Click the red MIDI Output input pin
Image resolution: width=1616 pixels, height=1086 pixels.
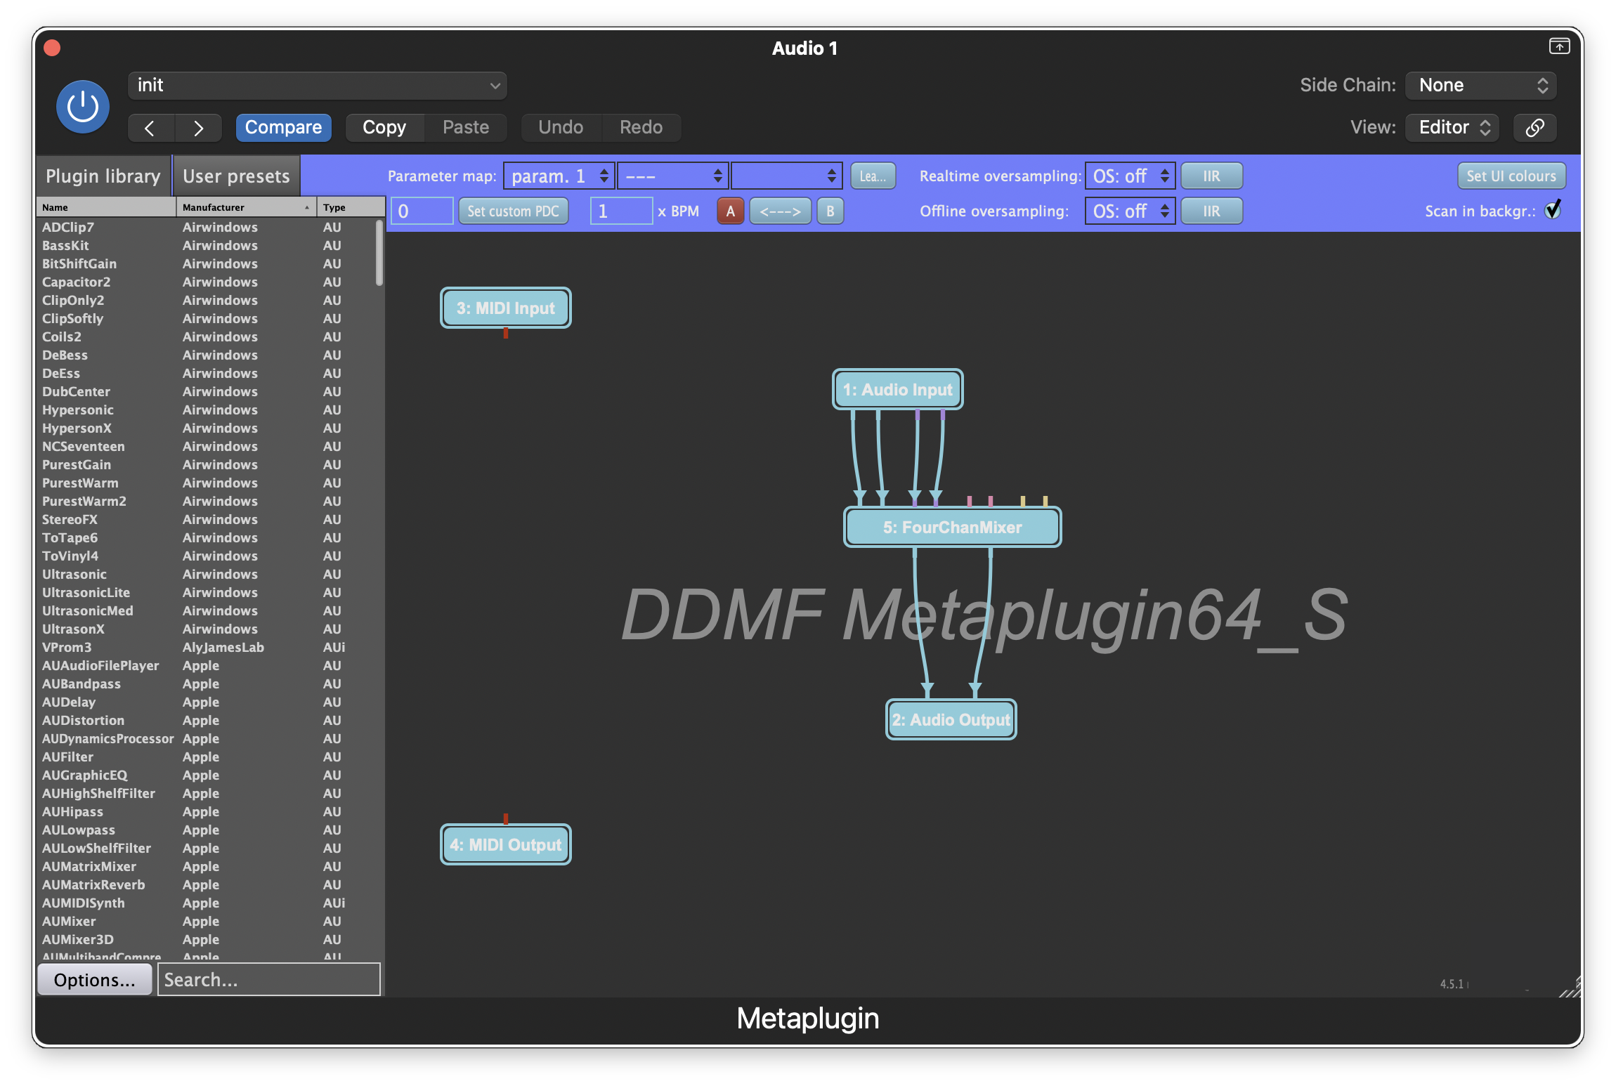click(506, 819)
